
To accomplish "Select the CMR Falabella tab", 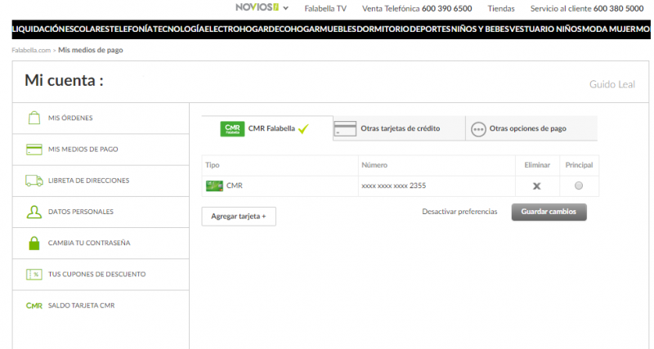I will (x=267, y=128).
